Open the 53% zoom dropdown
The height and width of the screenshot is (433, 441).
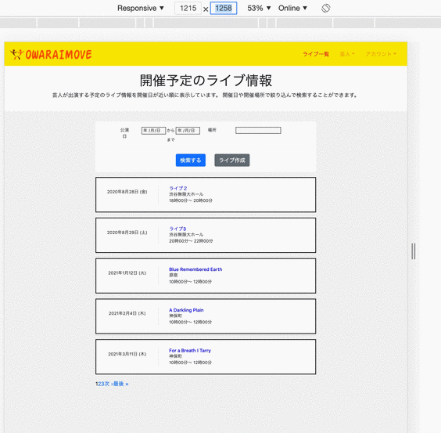pyautogui.click(x=259, y=8)
